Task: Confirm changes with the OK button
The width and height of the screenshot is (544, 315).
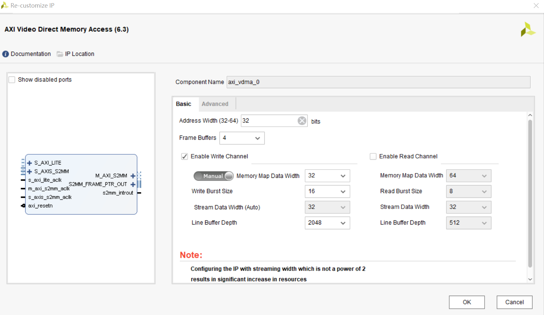Action: coord(466,302)
